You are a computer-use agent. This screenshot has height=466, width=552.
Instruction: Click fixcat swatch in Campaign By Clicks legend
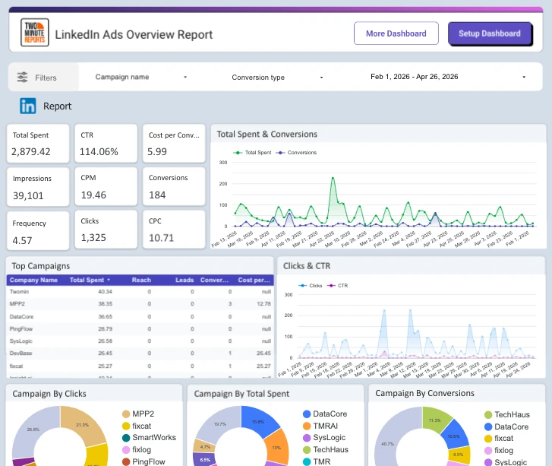(x=126, y=426)
